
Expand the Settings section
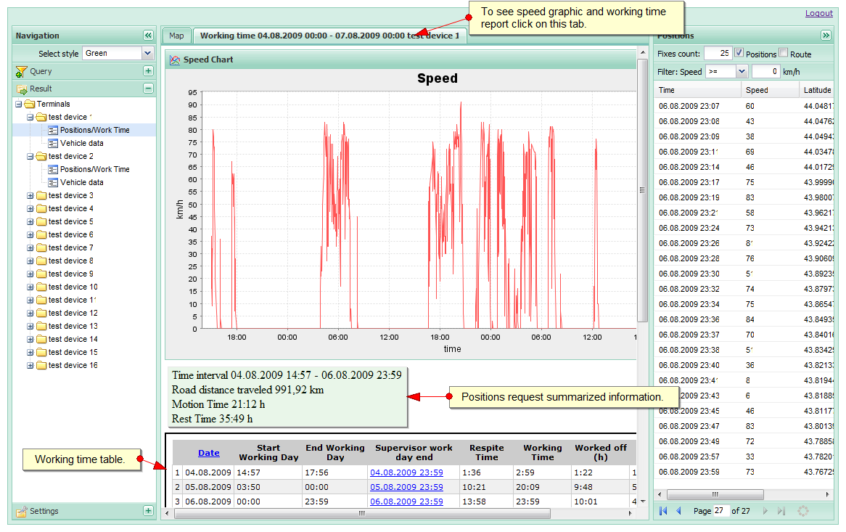pyautogui.click(x=148, y=510)
